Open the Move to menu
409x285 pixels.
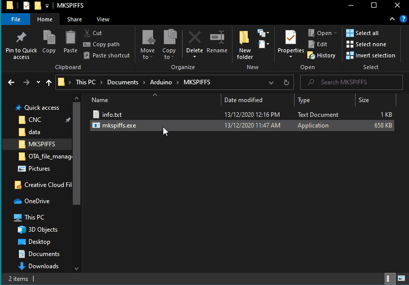[148, 45]
